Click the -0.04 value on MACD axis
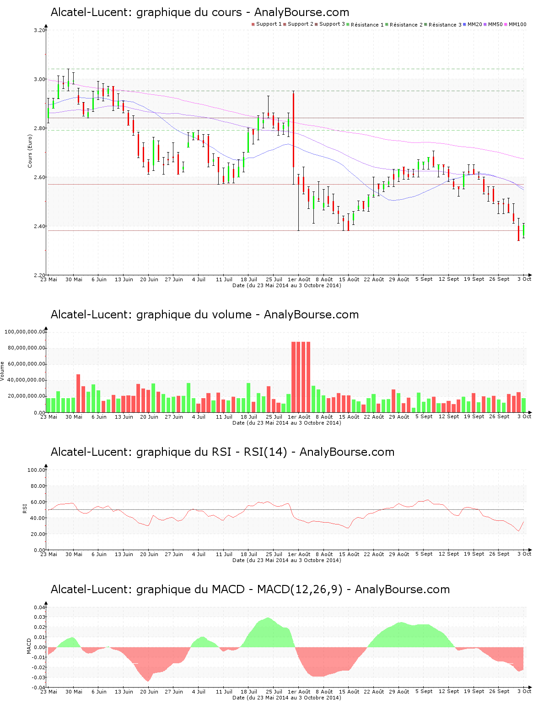Viewport: 549px width, 710px height. click(x=39, y=688)
